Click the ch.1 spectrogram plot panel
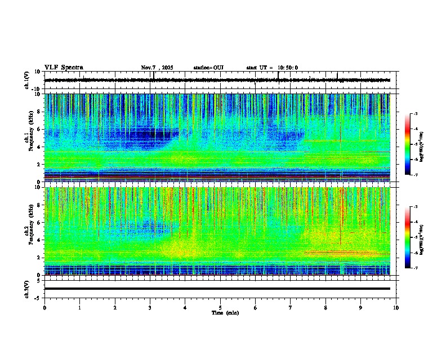 (217, 138)
